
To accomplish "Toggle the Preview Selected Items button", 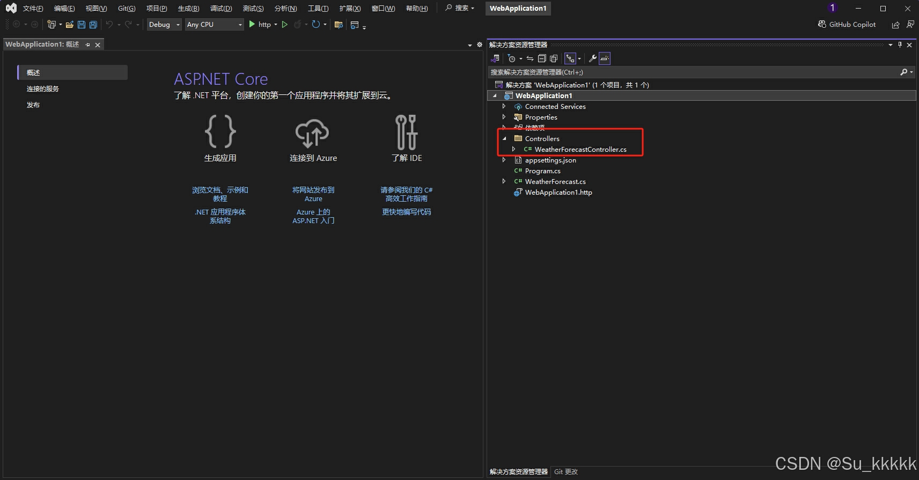I will pyautogui.click(x=605, y=58).
